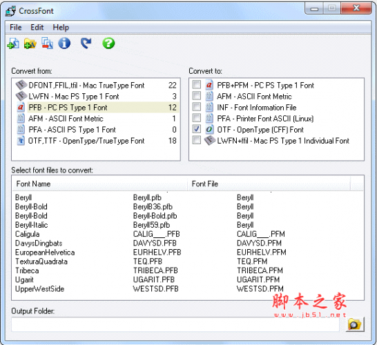Click red 'a' icon of PFB source row
Viewport: 377px width, 345px height.
click(x=21, y=107)
